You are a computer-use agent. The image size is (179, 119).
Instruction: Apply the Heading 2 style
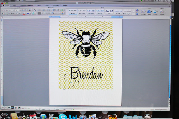click(x=100, y=12)
